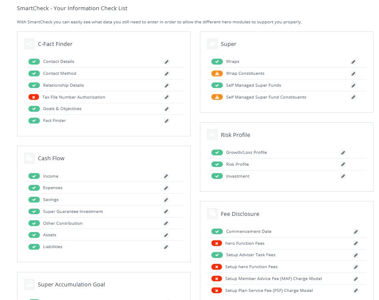This screenshot has height=300, width=379.
Task: Click the edit pencil for Contact Details
Action: pos(167,62)
